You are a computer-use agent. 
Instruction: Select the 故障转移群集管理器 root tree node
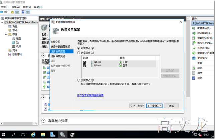pos(15,18)
